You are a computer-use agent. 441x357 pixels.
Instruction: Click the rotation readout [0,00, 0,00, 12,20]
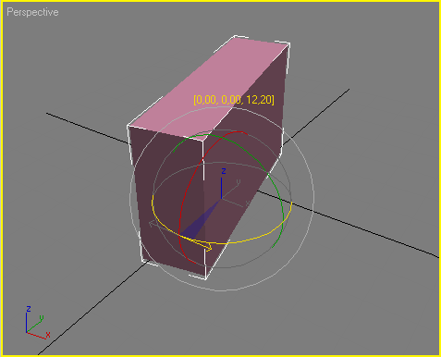click(234, 100)
